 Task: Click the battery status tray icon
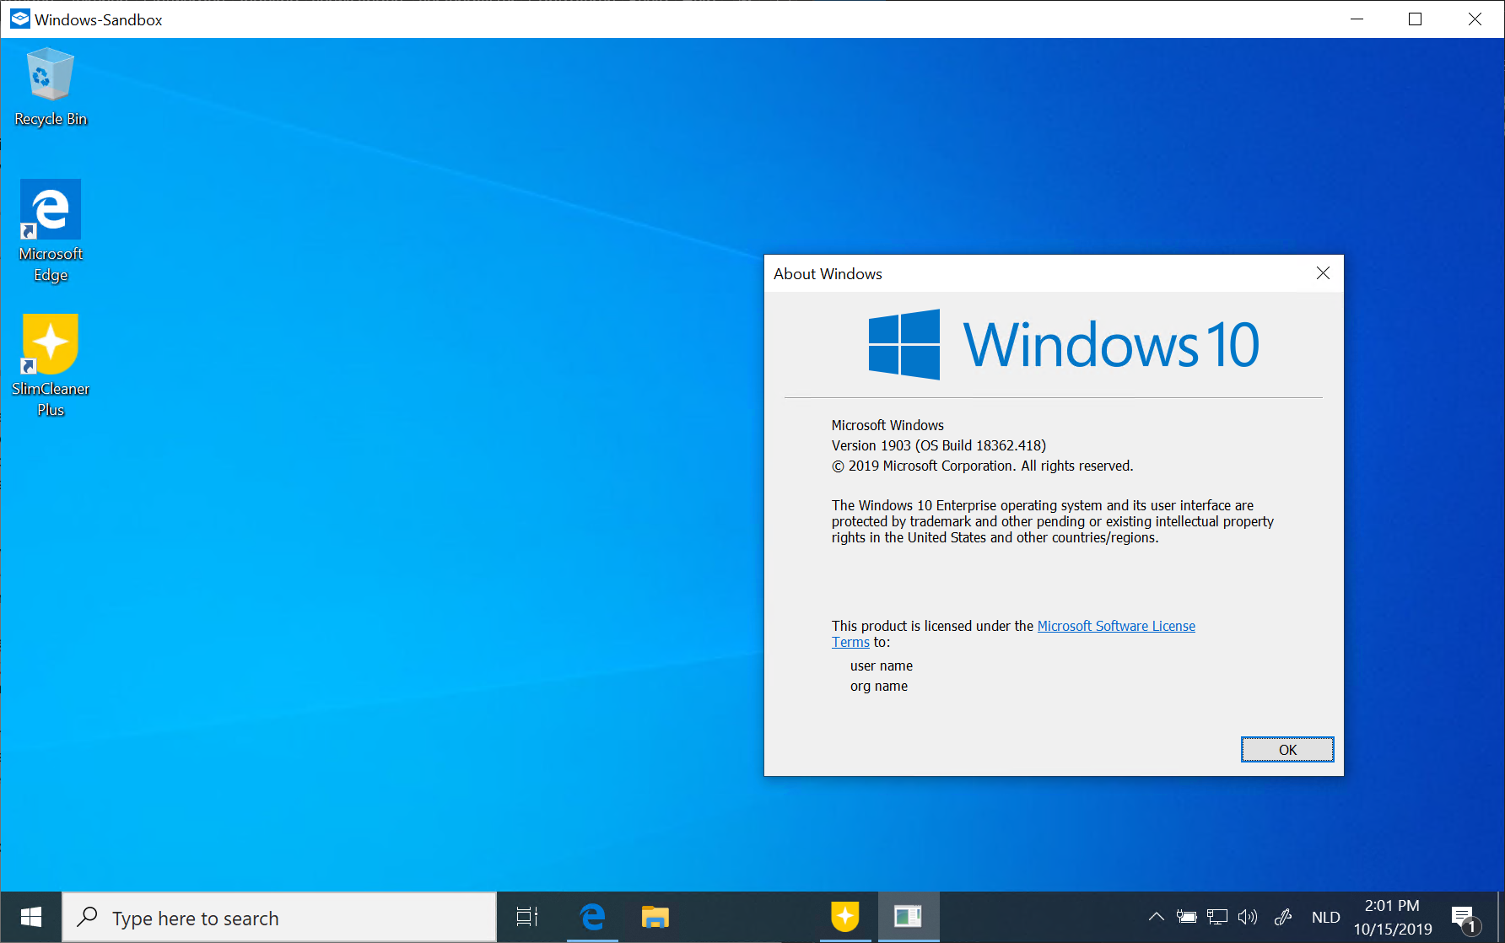pos(1187,917)
